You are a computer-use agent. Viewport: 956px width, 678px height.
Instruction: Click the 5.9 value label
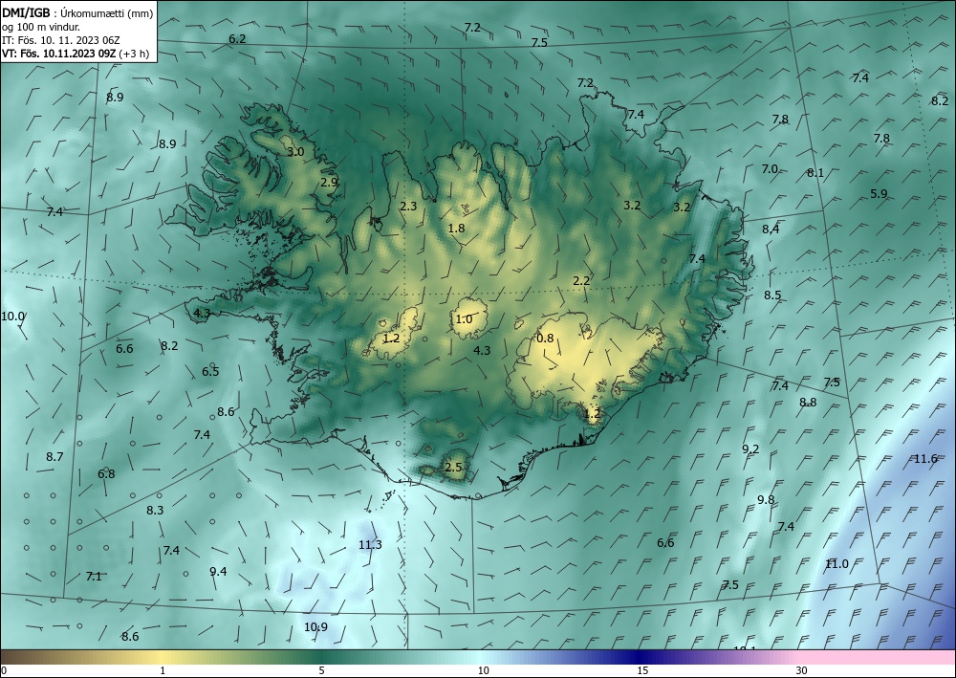point(879,194)
